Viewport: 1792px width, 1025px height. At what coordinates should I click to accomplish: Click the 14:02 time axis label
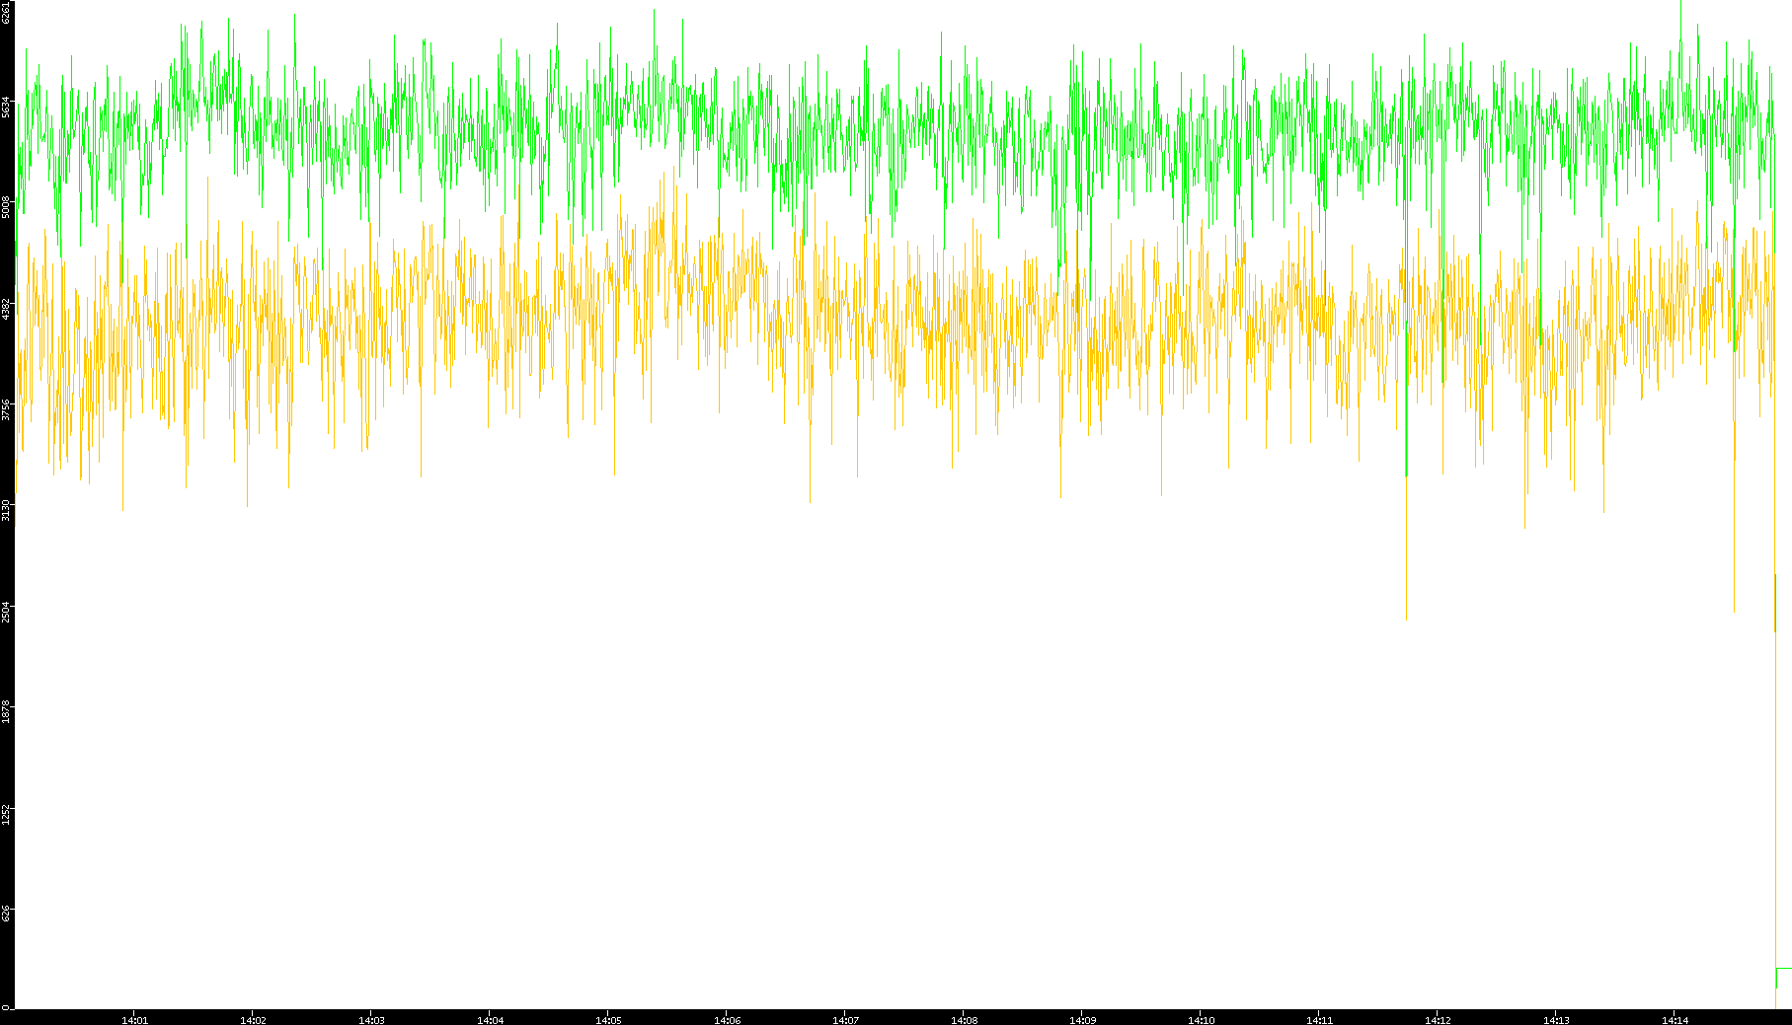(253, 1019)
